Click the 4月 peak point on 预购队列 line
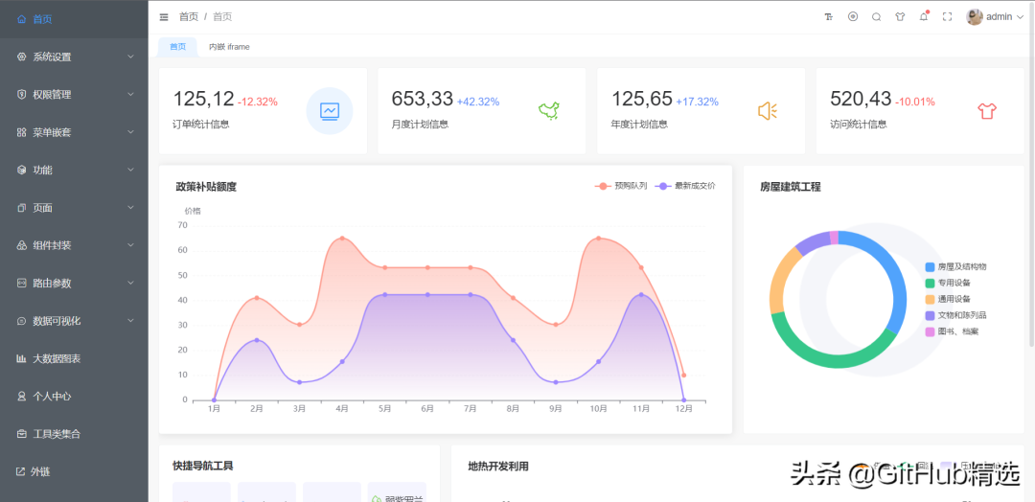 (342, 239)
